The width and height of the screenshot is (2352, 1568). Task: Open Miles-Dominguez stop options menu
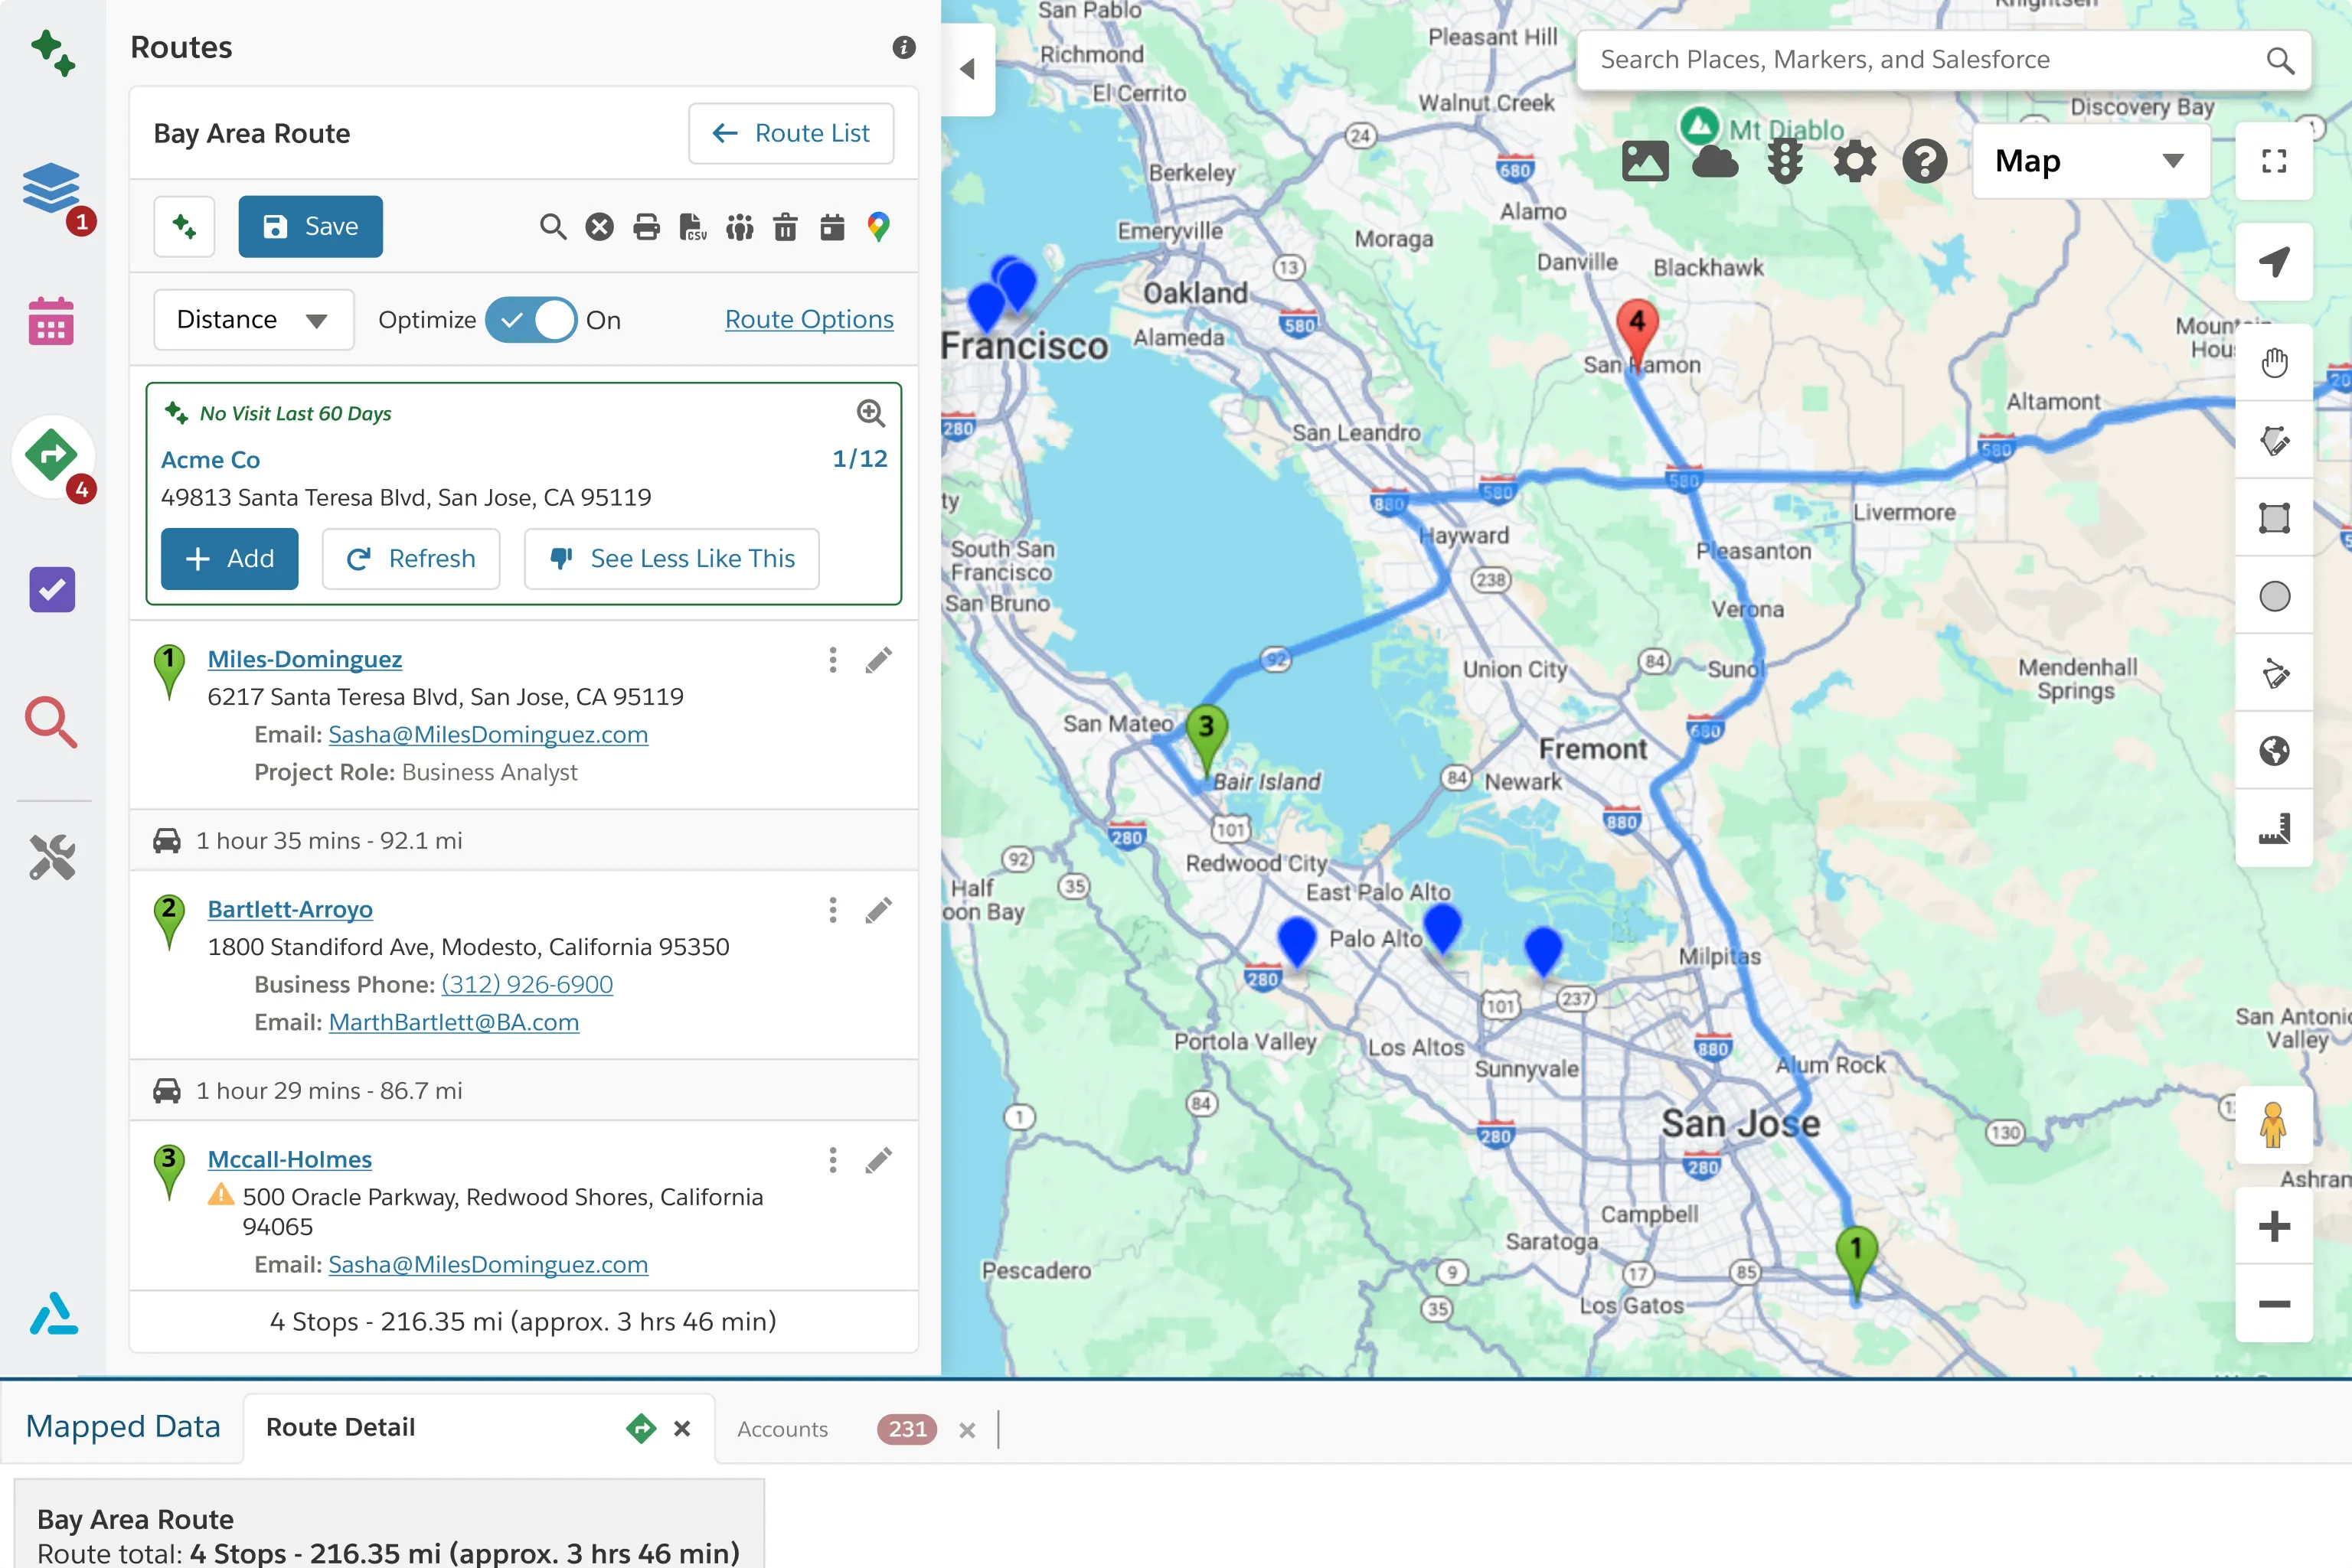[832, 660]
